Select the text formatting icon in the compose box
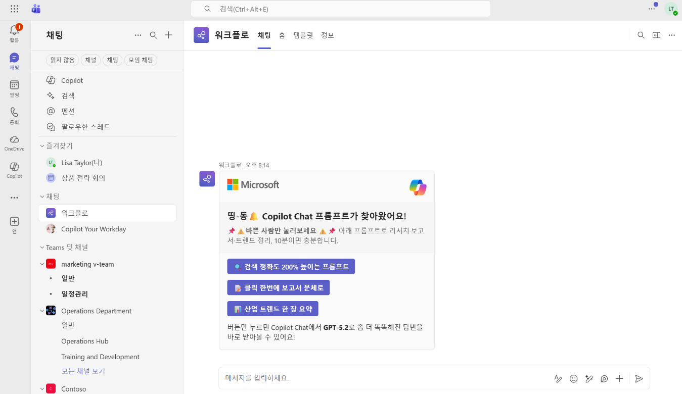 pyautogui.click(x=558, y=378)
